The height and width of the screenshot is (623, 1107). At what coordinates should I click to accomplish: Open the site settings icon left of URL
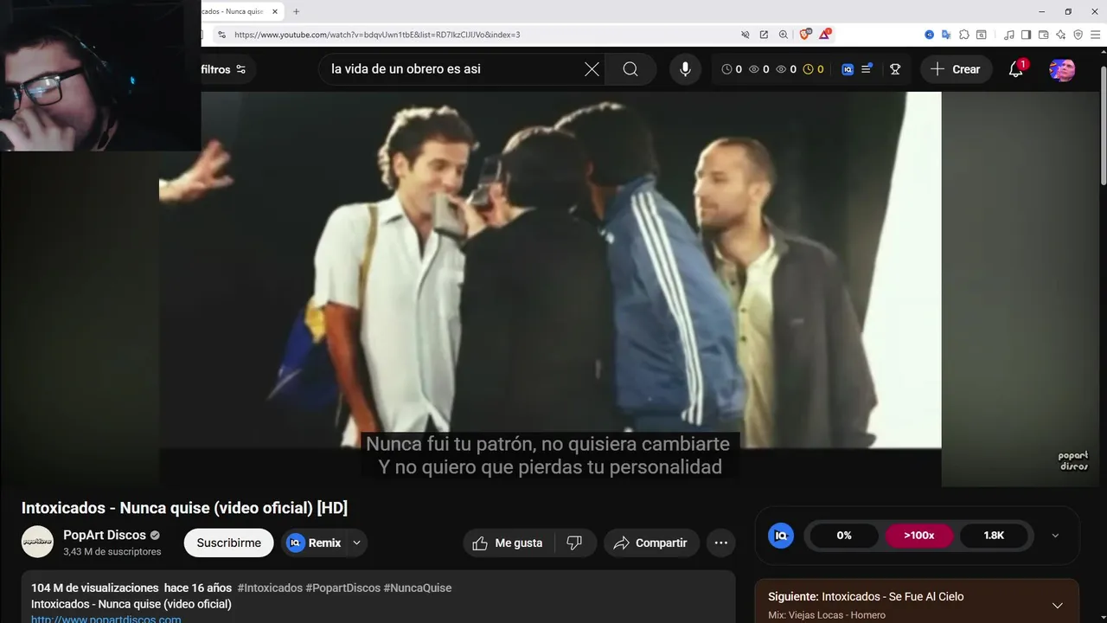221,35
